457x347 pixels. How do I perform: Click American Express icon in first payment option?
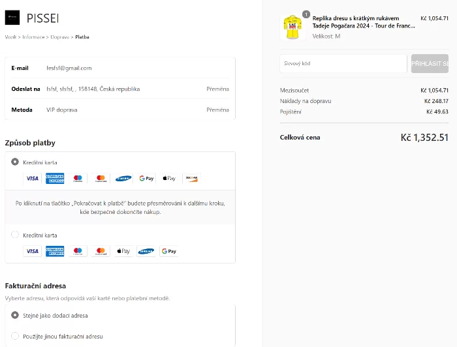click(x=55, y=178)
